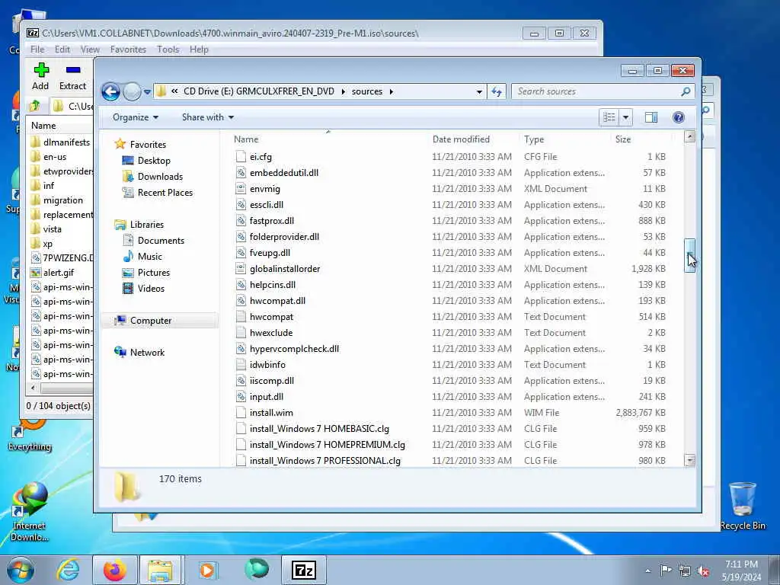Select the ei.cfg file

[x=261, y=157]
